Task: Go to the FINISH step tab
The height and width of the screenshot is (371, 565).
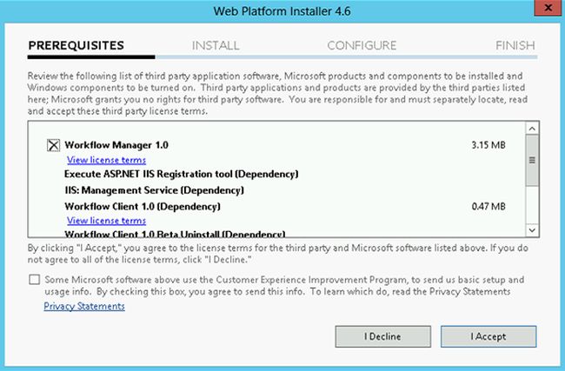Action: click(515, 45)
